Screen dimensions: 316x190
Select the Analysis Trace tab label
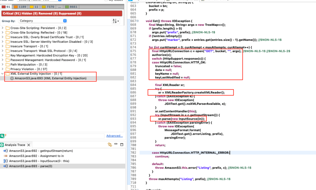(15, 145)
